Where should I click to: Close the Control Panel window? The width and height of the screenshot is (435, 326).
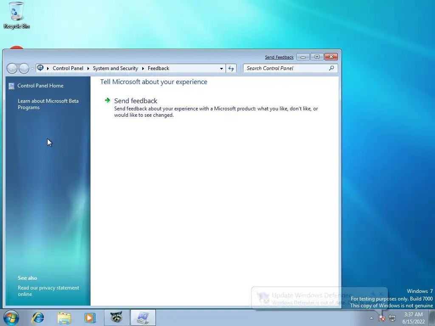tap(331, 57)
